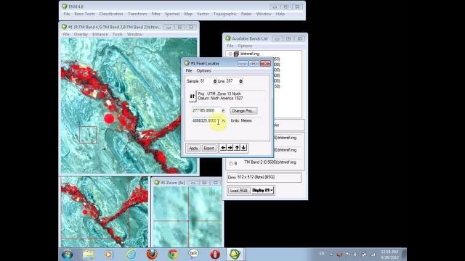
Task: Launch Internet Explorer from the taskbar
Action: point(131,254)
